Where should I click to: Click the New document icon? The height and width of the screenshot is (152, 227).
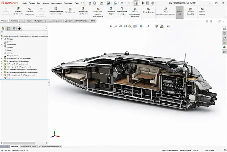(95, 3)
